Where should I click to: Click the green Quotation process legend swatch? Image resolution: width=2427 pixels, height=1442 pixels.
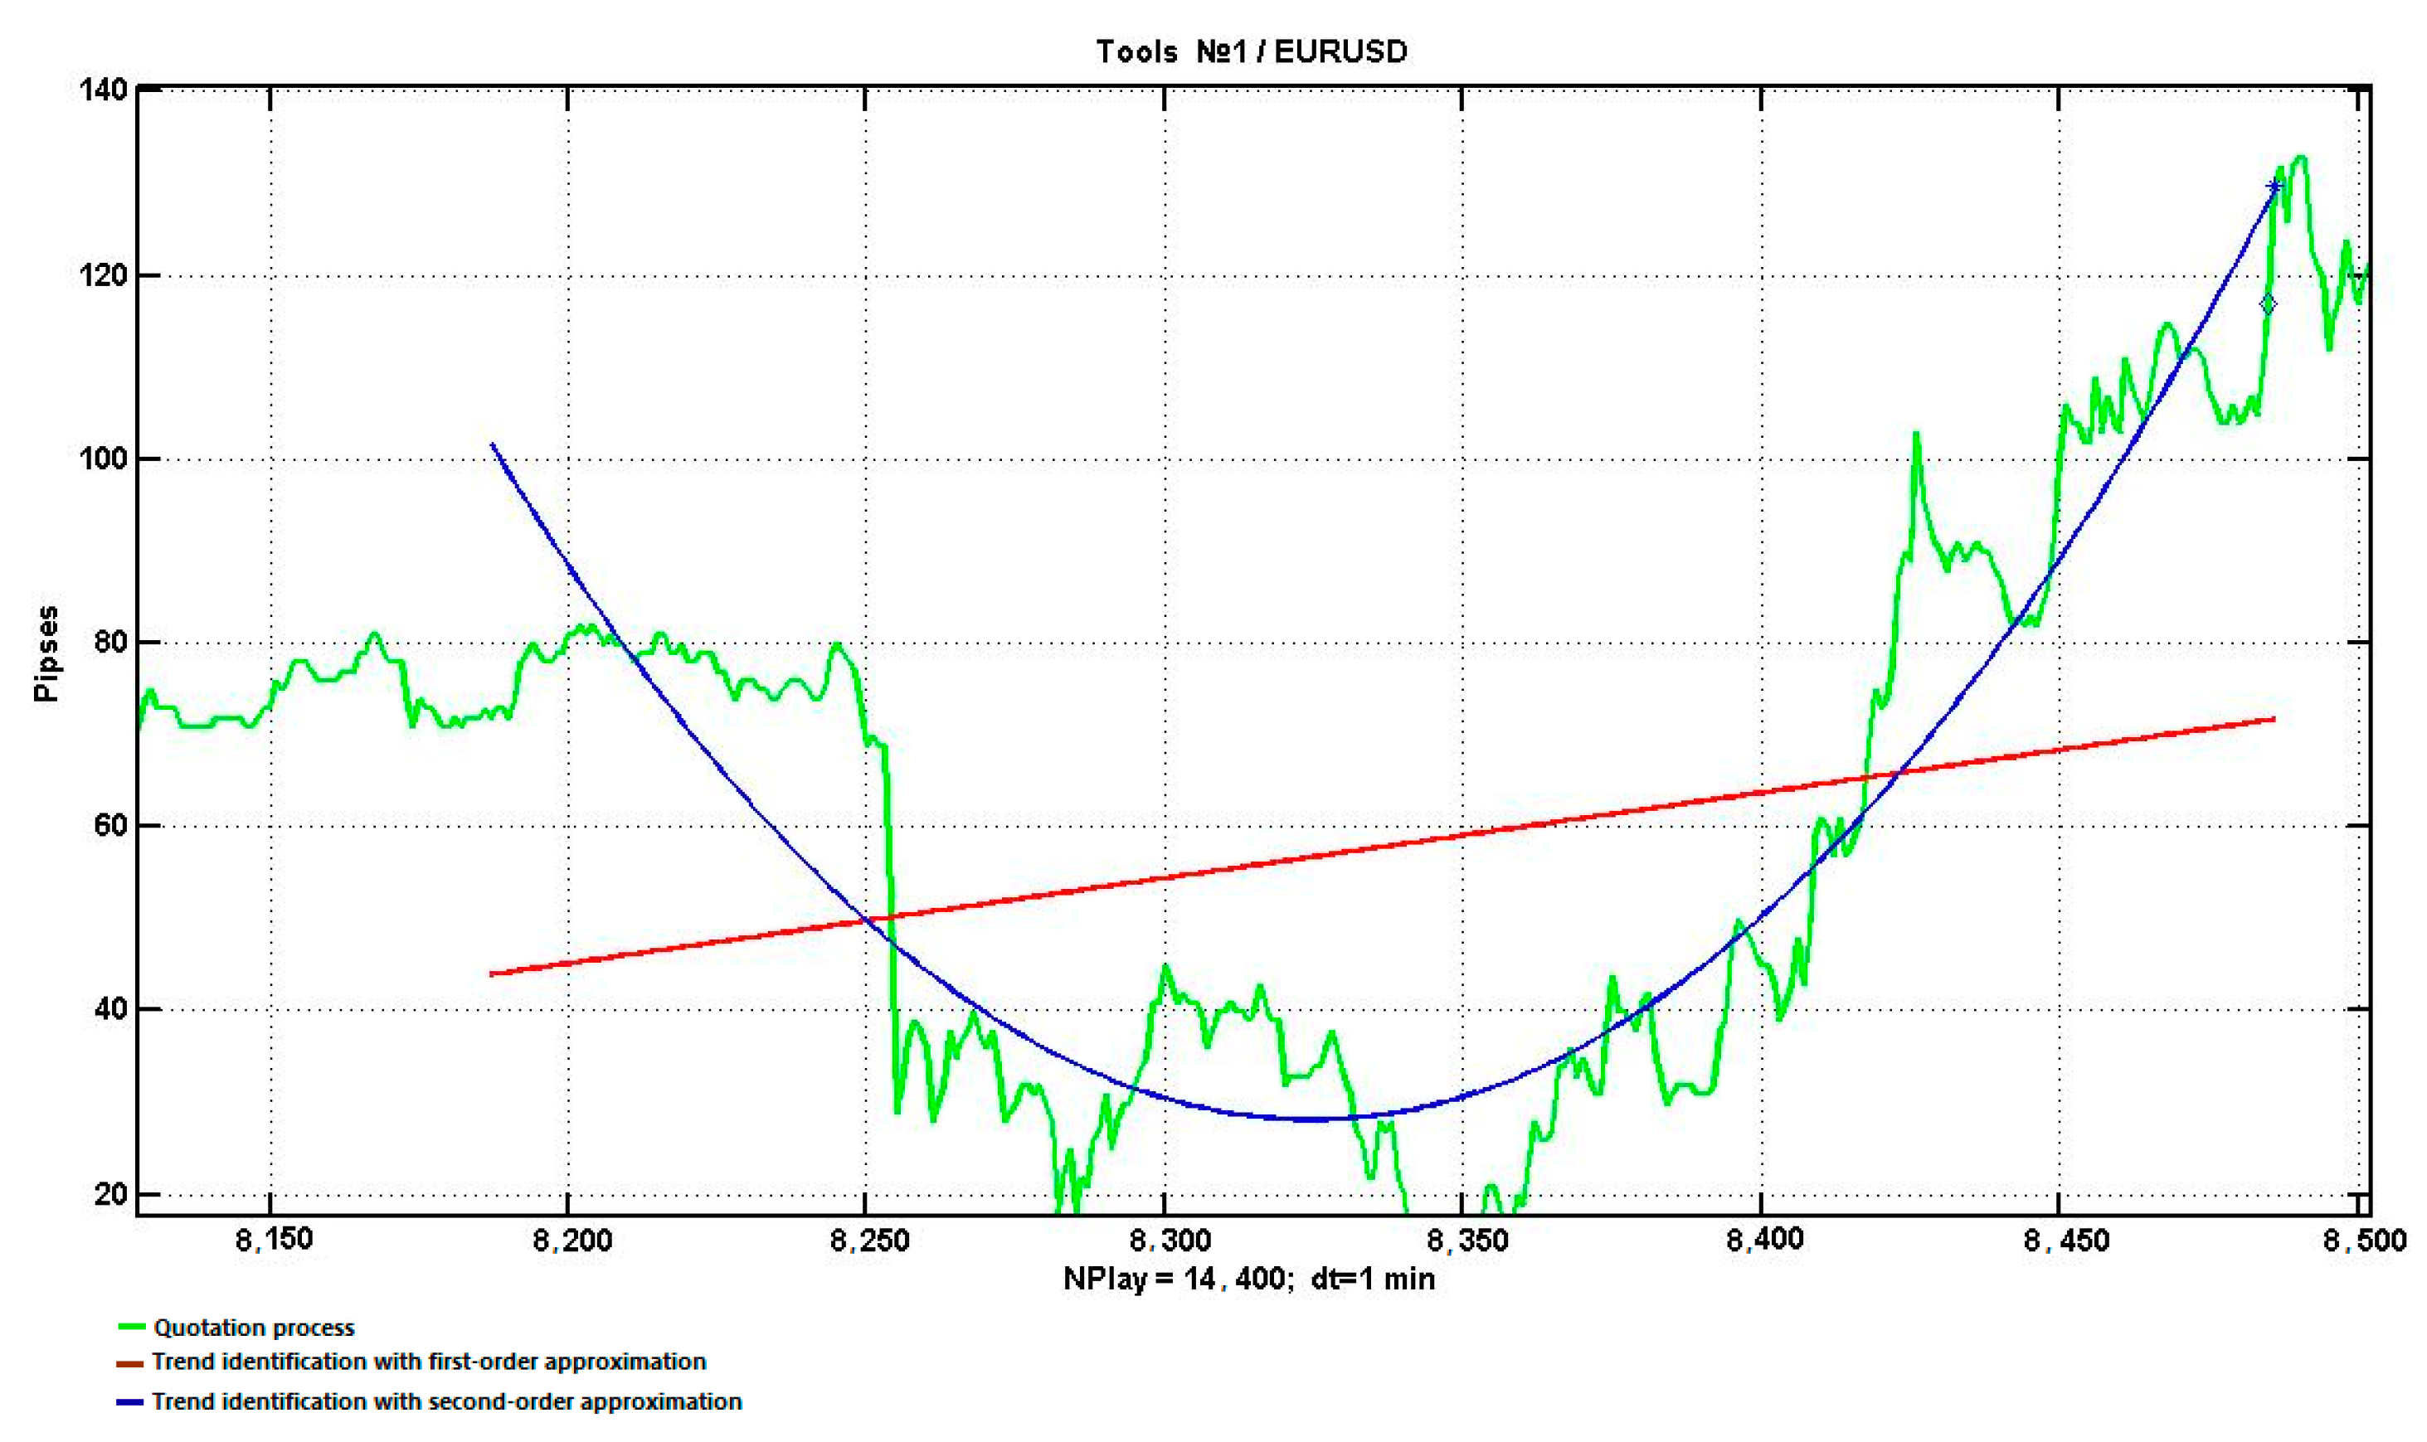(x=131, y=1327)
